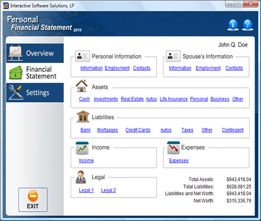The image size is (261, 221).
Task: Open Spouse's Contacts link
Action: tap(234, 68)
